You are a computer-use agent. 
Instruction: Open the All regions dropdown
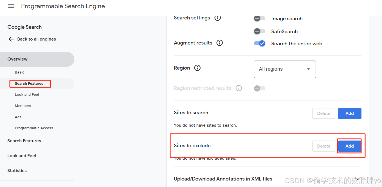[285, 69]
